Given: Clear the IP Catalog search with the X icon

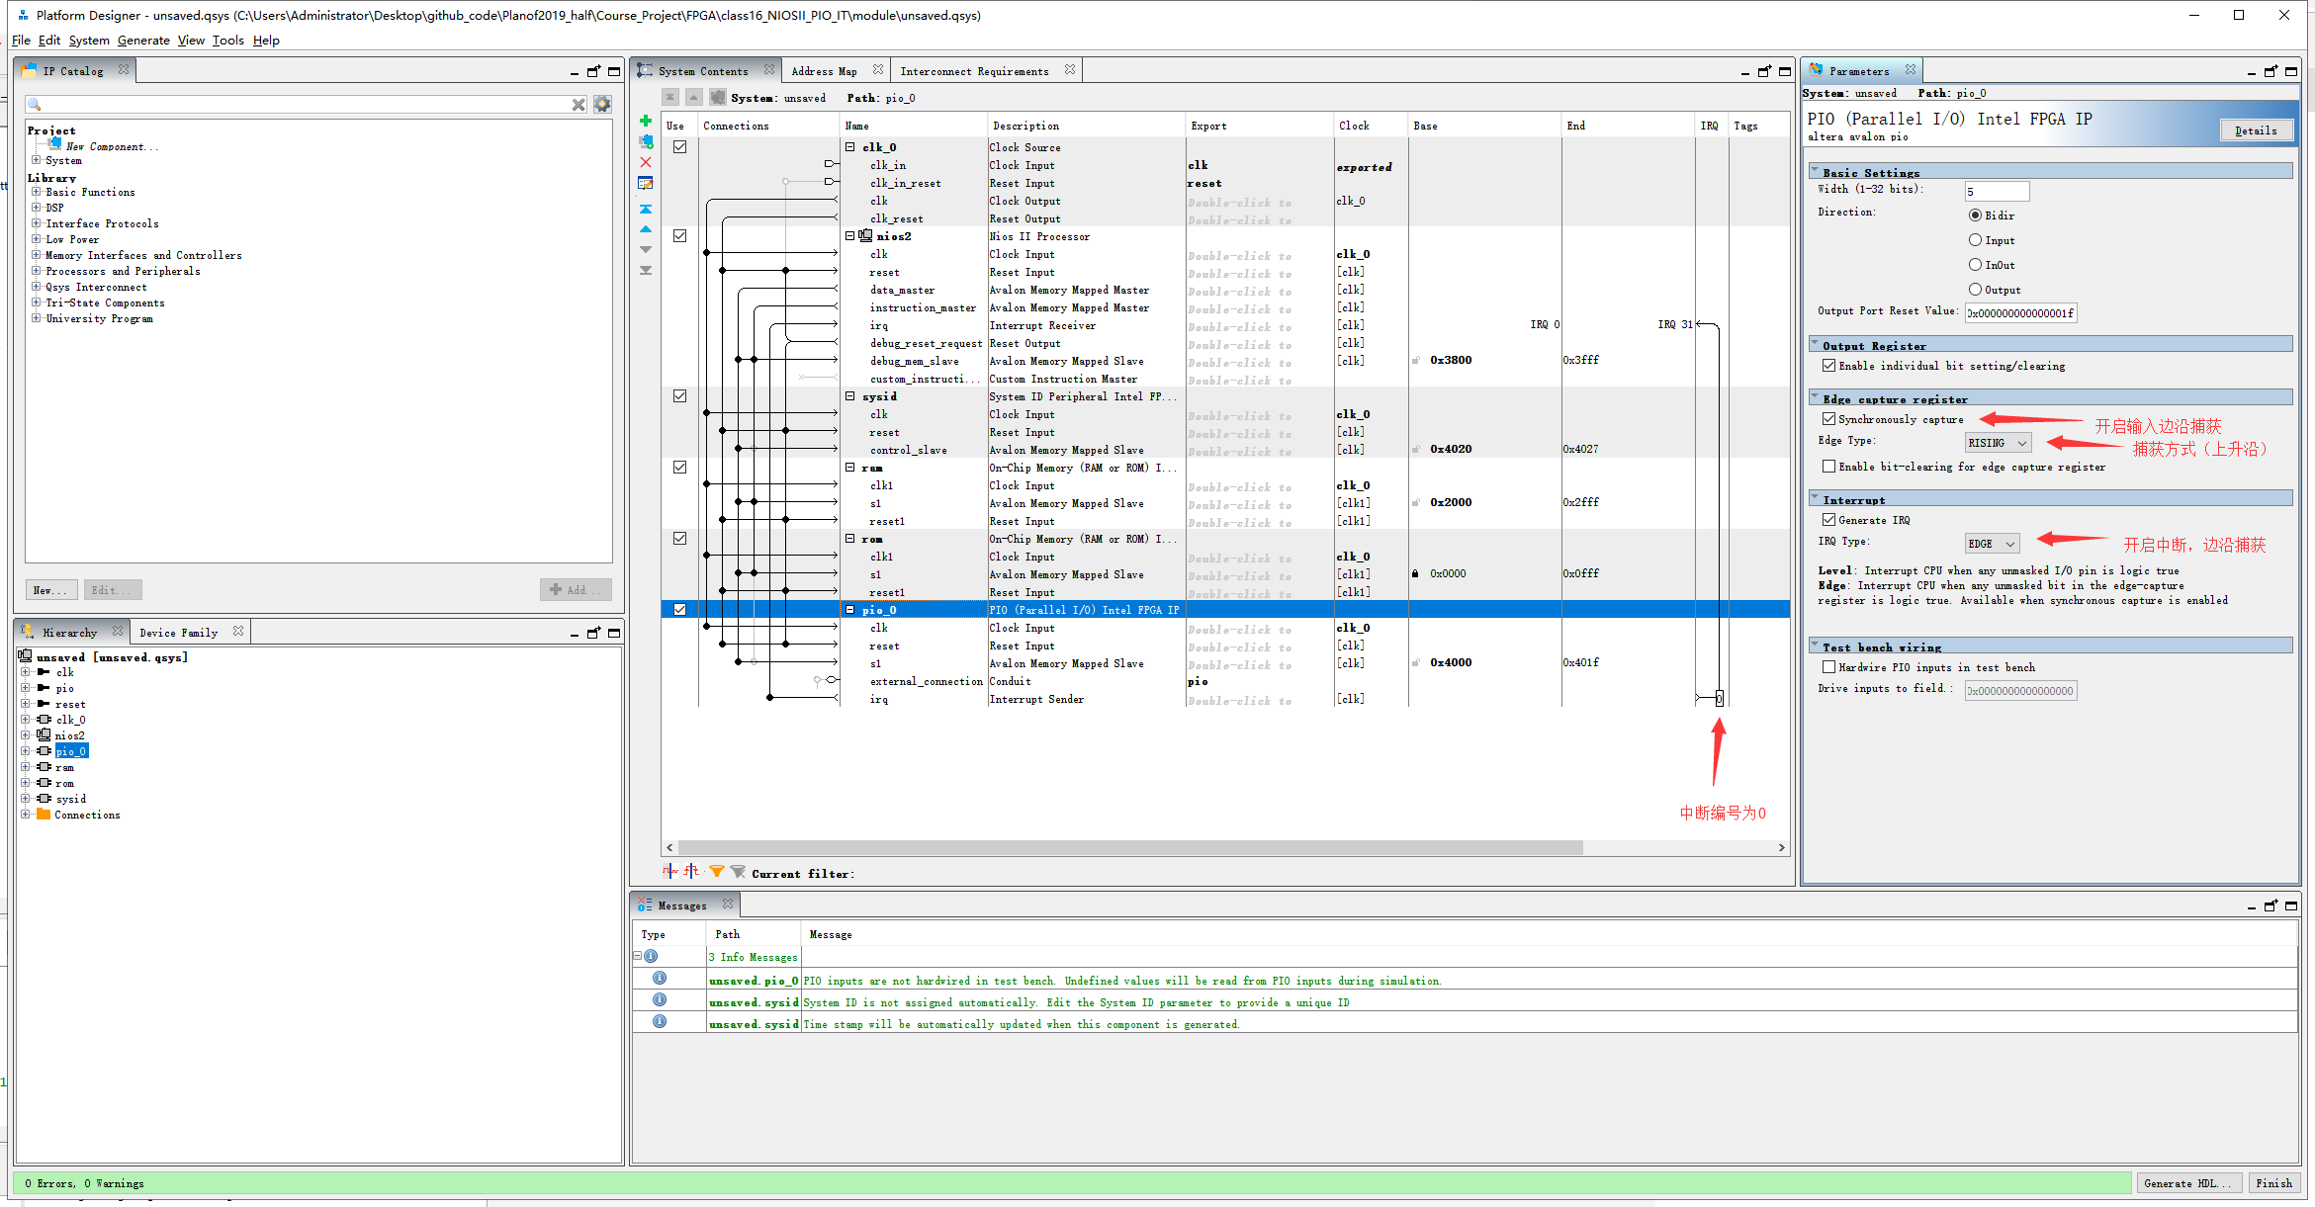Looking at the screenshot, I should pyautogui.click(x=579, y=104).
